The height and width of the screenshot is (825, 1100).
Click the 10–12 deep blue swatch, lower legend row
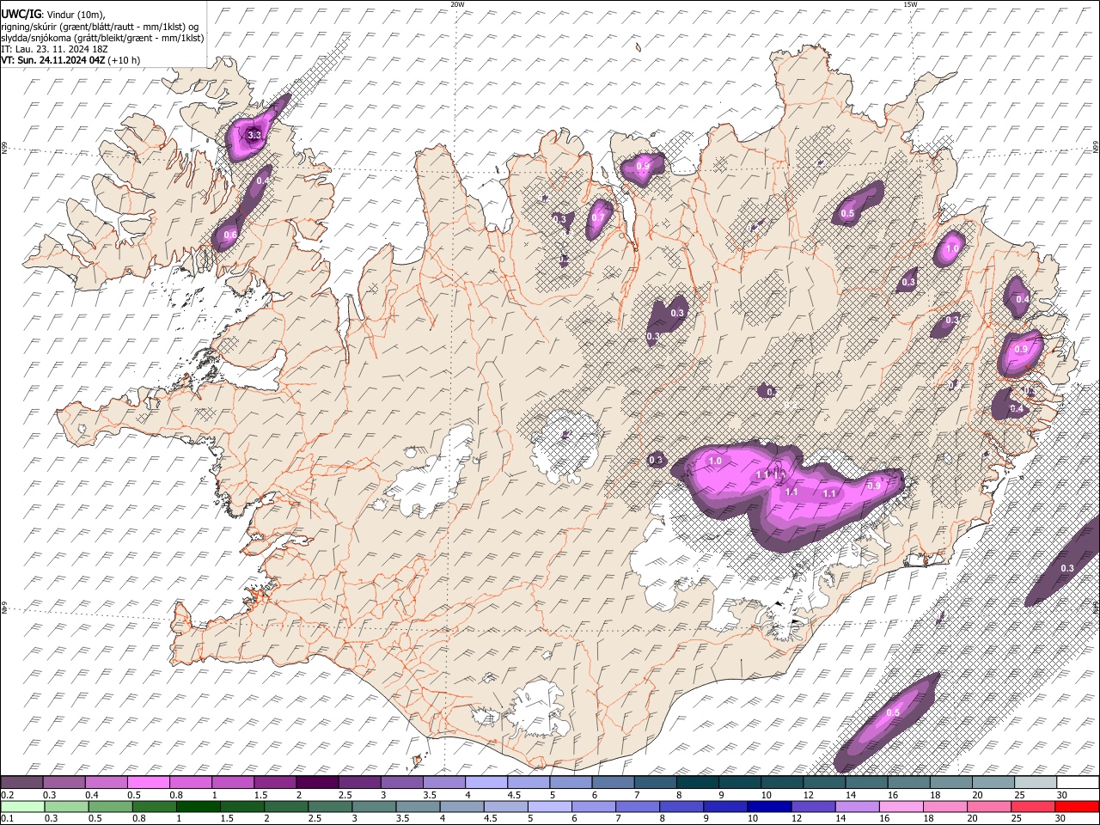(769, 806)
